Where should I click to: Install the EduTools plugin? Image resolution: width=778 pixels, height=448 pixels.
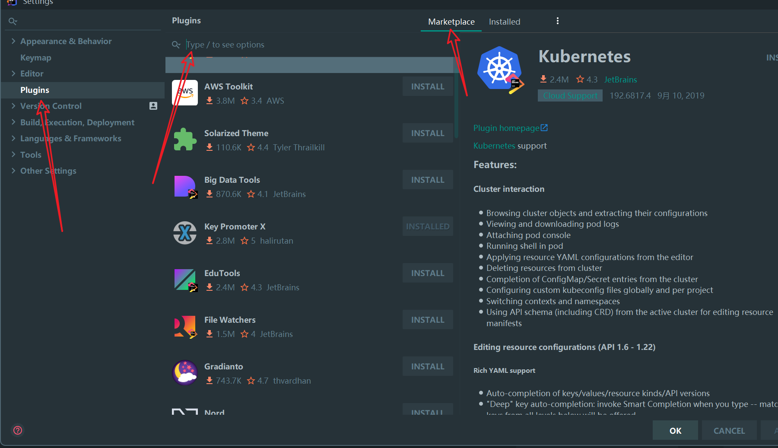click(x=428, y=273)
